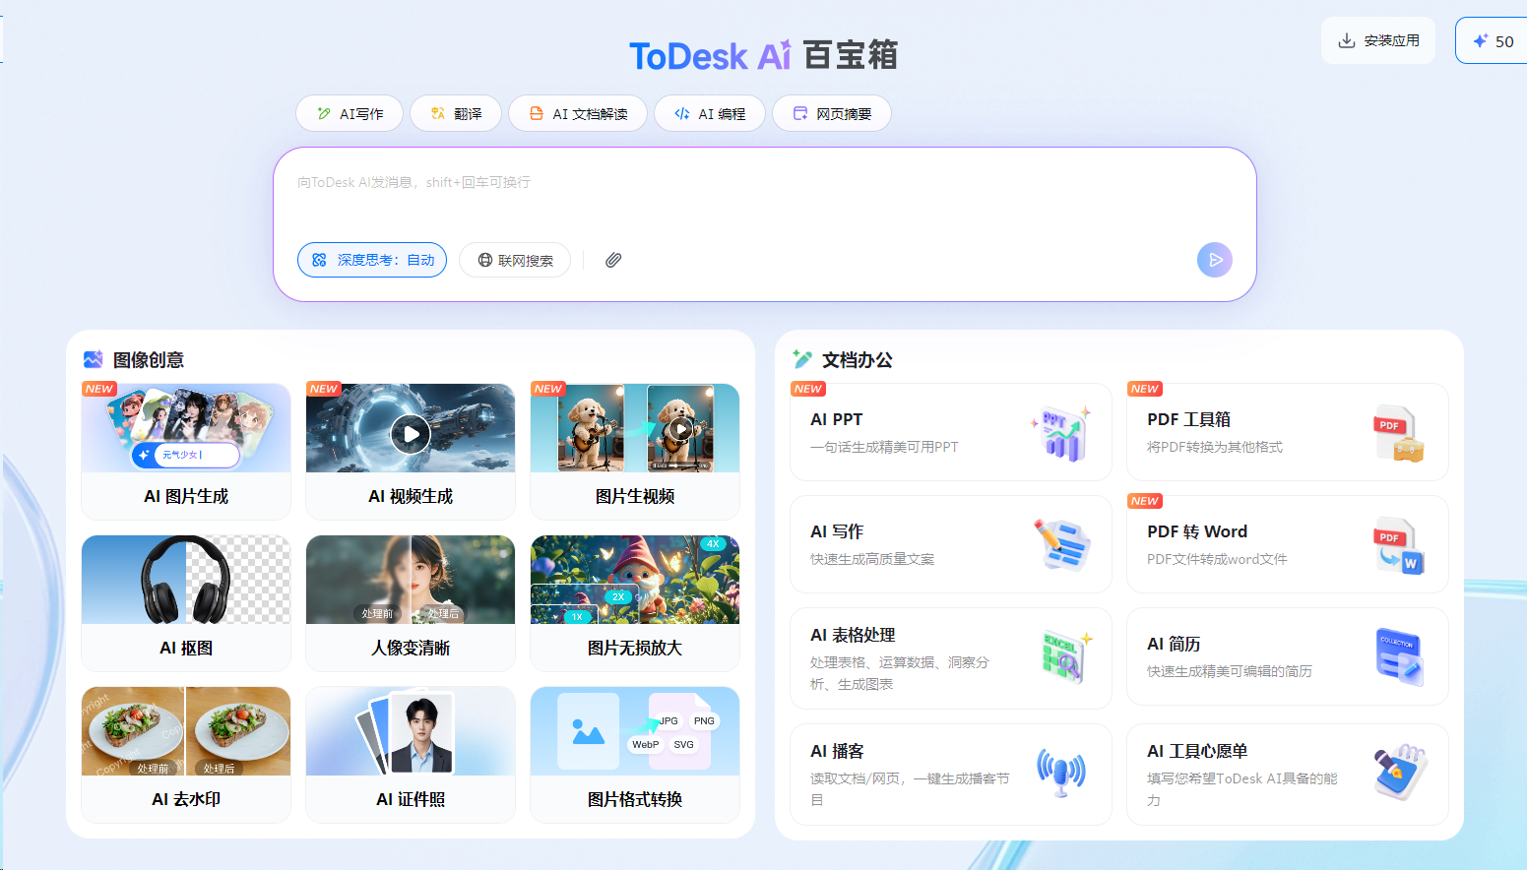The image size is (1527, 870).
Task: Click the 将PDF转换为其他格式 description
Action: point(1215,447)
